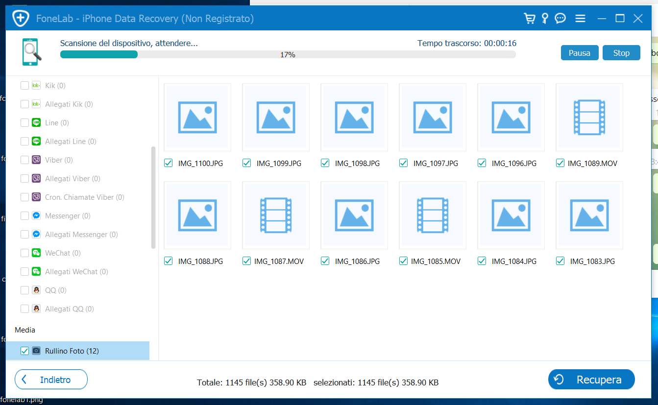
Task: Stop the device scan
Action: [x=621, y=53]
